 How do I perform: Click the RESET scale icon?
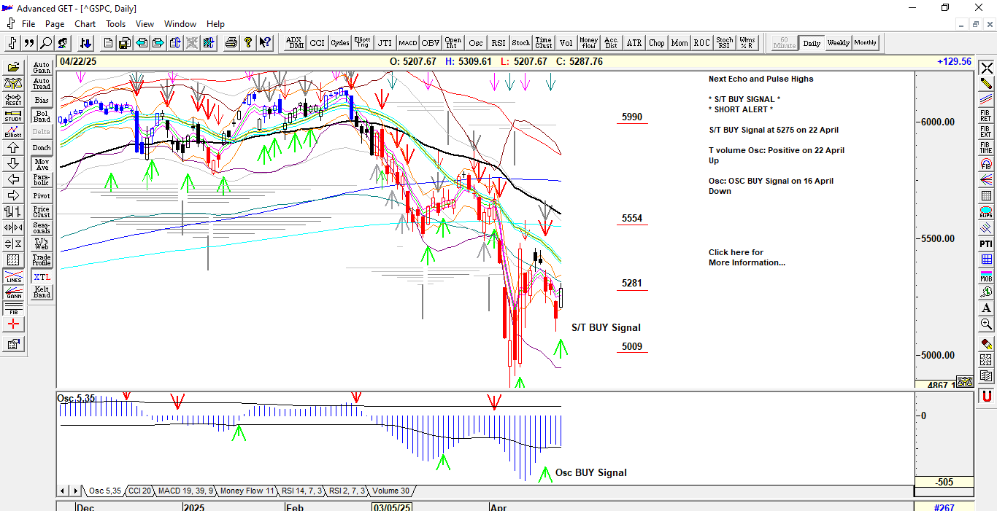click(13, 100)
